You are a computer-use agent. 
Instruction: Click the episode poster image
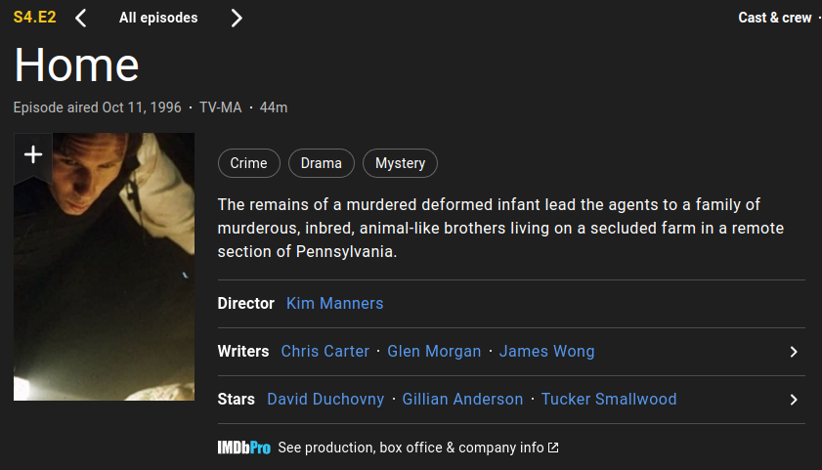click(x=104, y=283)
